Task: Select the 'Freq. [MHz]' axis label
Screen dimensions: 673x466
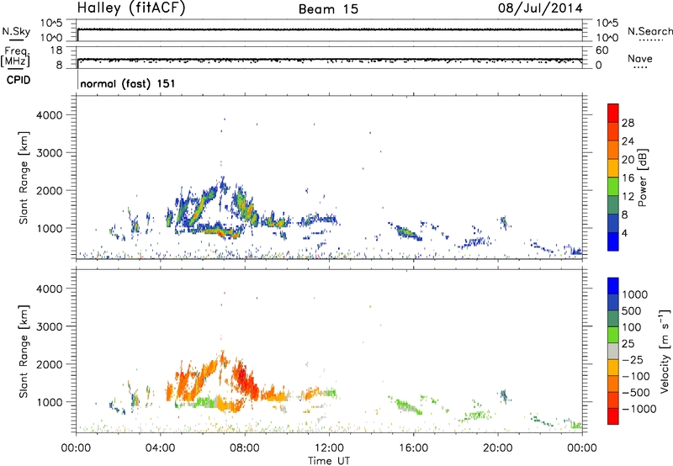Action: click(15, 56)
